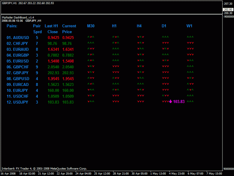Viewport: 234px width, 176px height.
Task: Click the Pairs: column header
Action: (12, 26)
